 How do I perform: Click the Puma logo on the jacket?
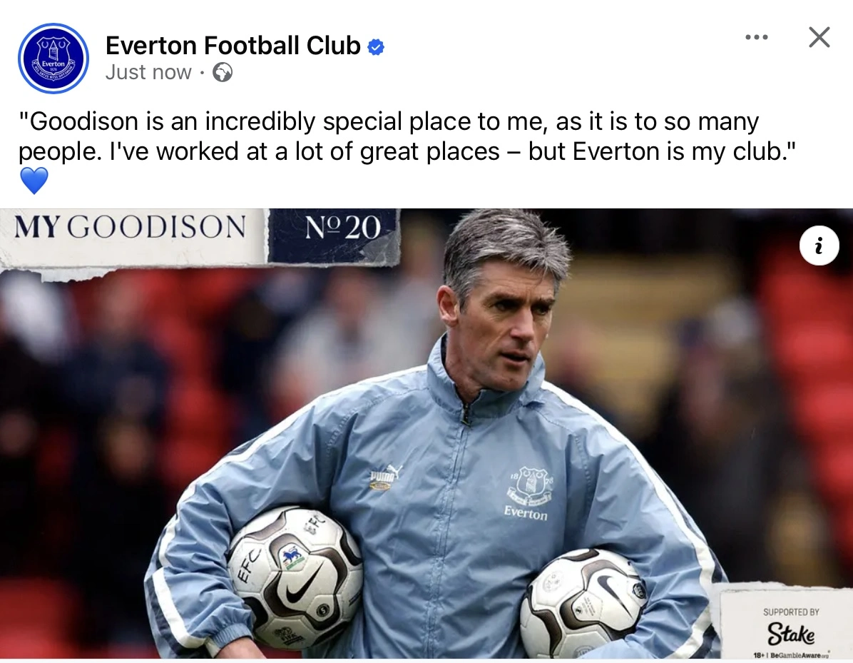[385, 477]
